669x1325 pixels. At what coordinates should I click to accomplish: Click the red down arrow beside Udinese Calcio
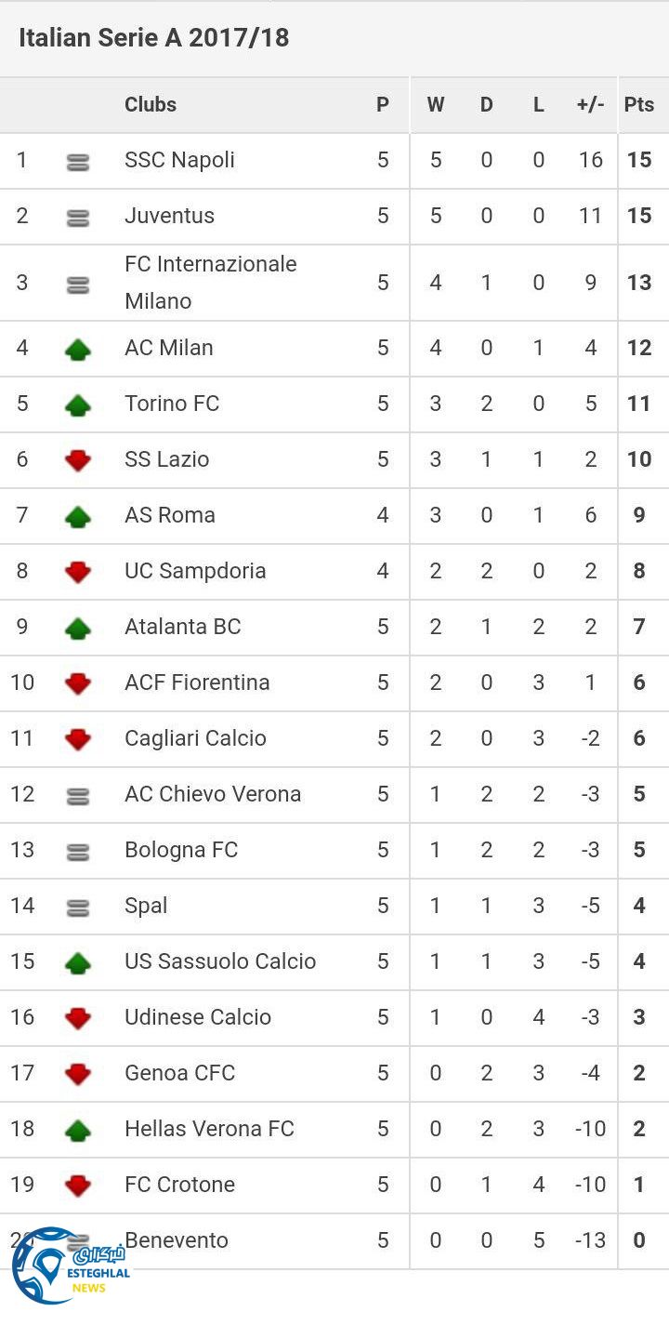point(78,1018)
